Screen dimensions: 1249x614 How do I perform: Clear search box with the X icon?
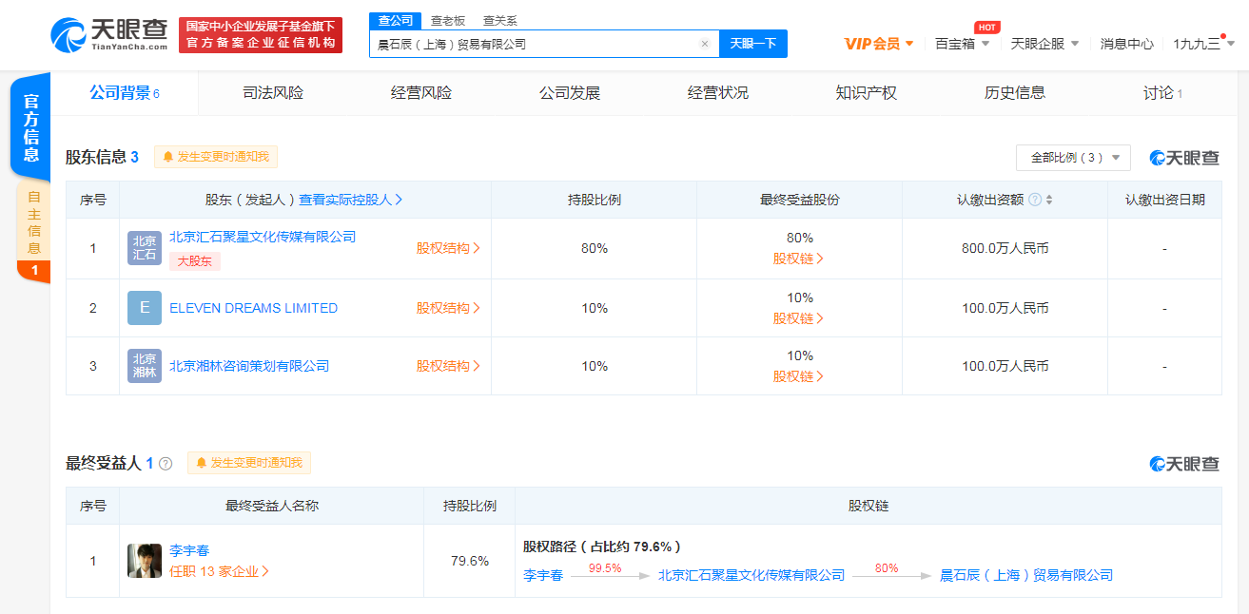pyautogui.click(x=704, y=44)
